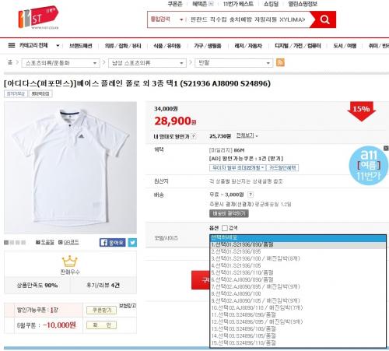
Task: Expand the men's sportswear breadcrumb dropdown
Action: [x=147, y=63]
